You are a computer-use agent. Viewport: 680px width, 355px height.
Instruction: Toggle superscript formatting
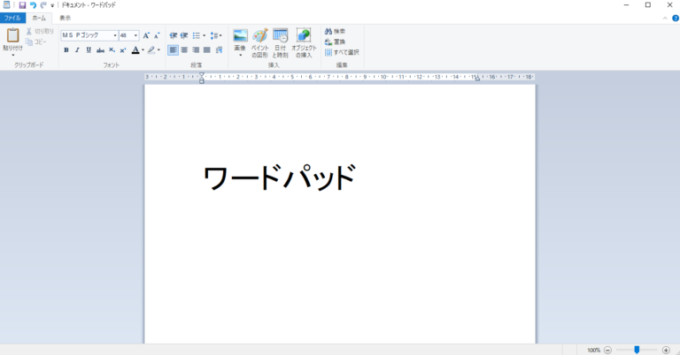[x=123, y=50]
